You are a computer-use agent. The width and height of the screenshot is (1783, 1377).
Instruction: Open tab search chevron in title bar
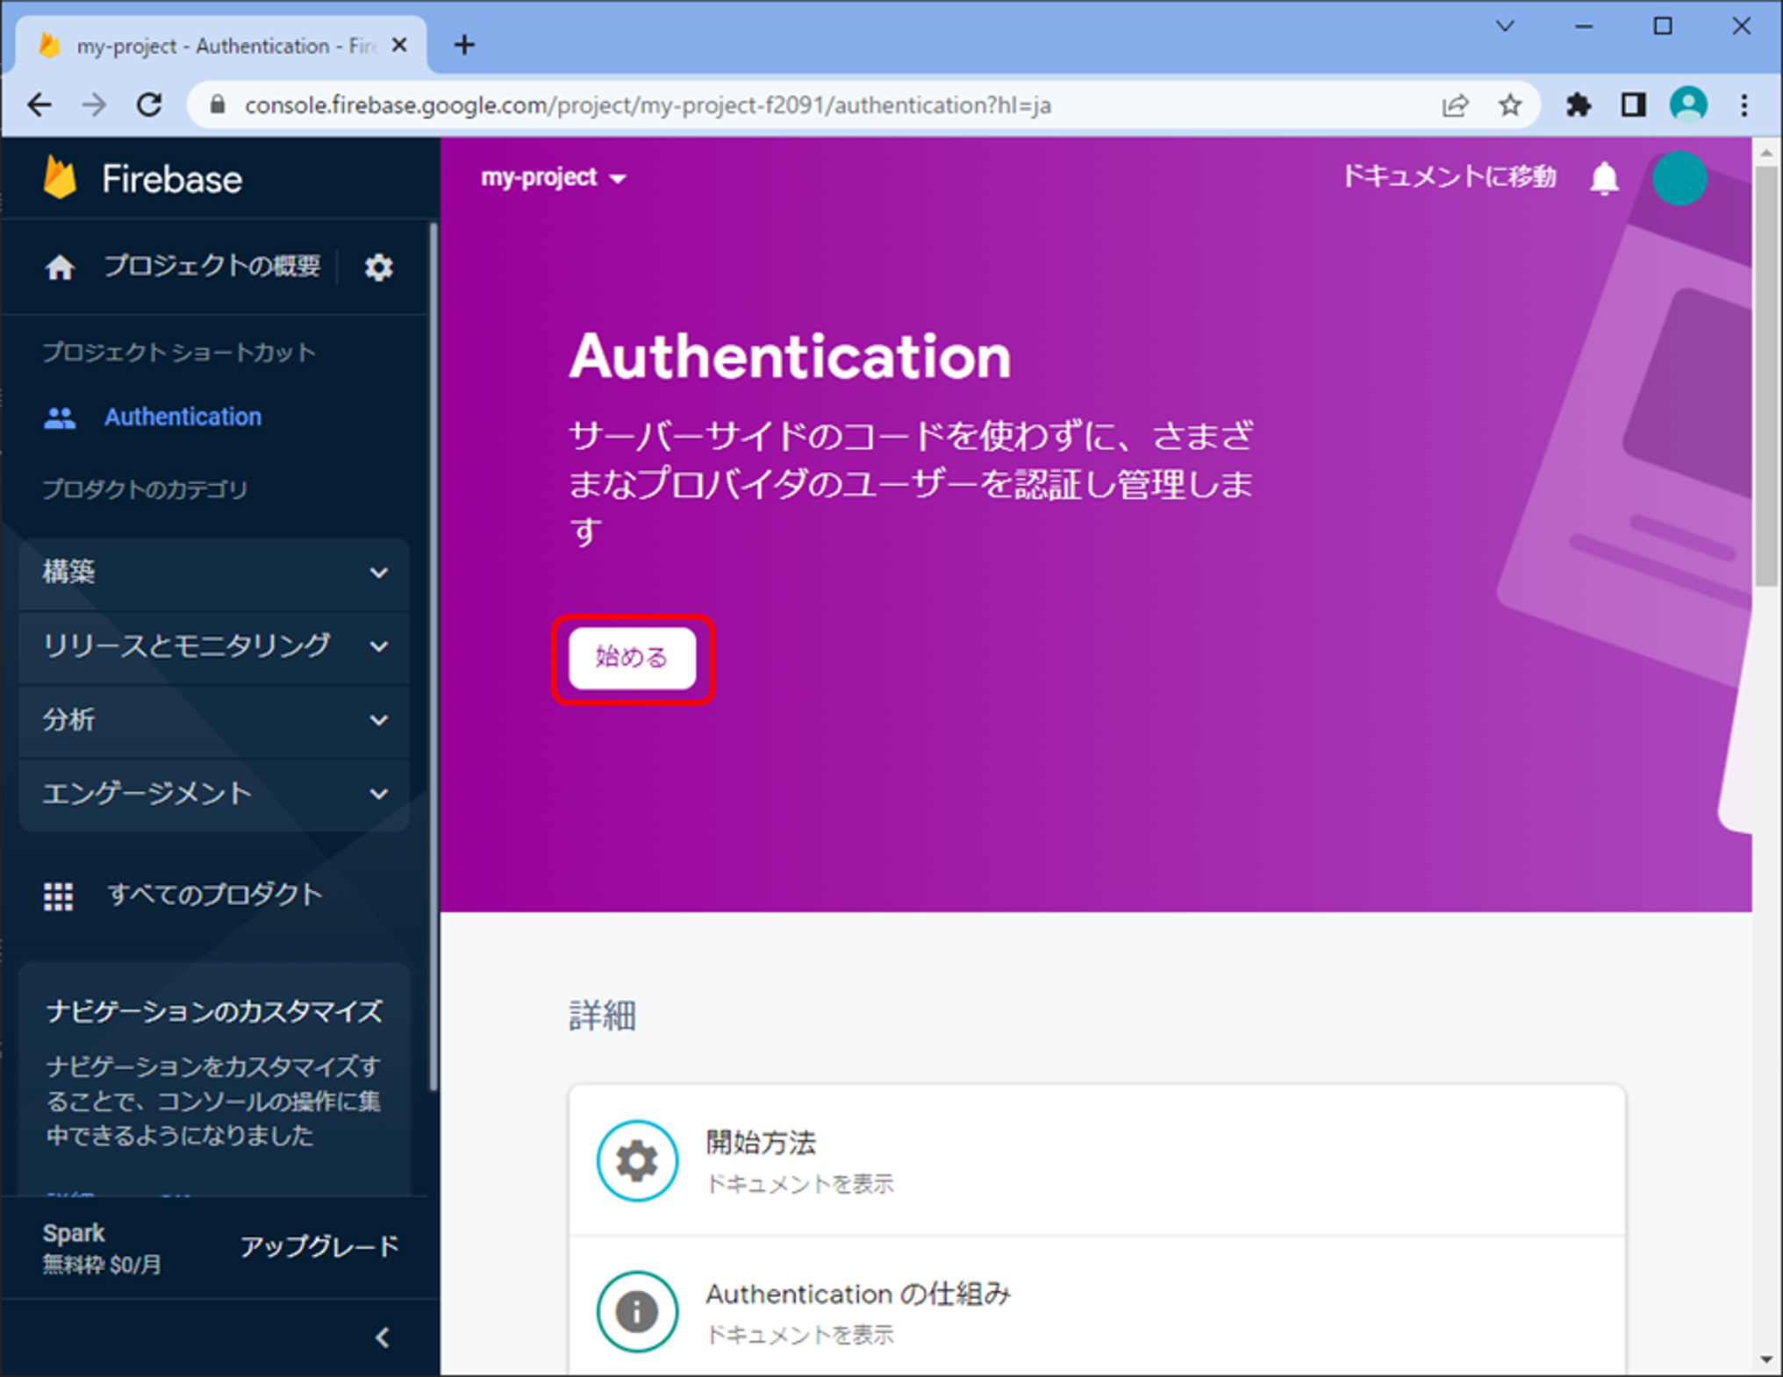click(x=1505, y=26)
